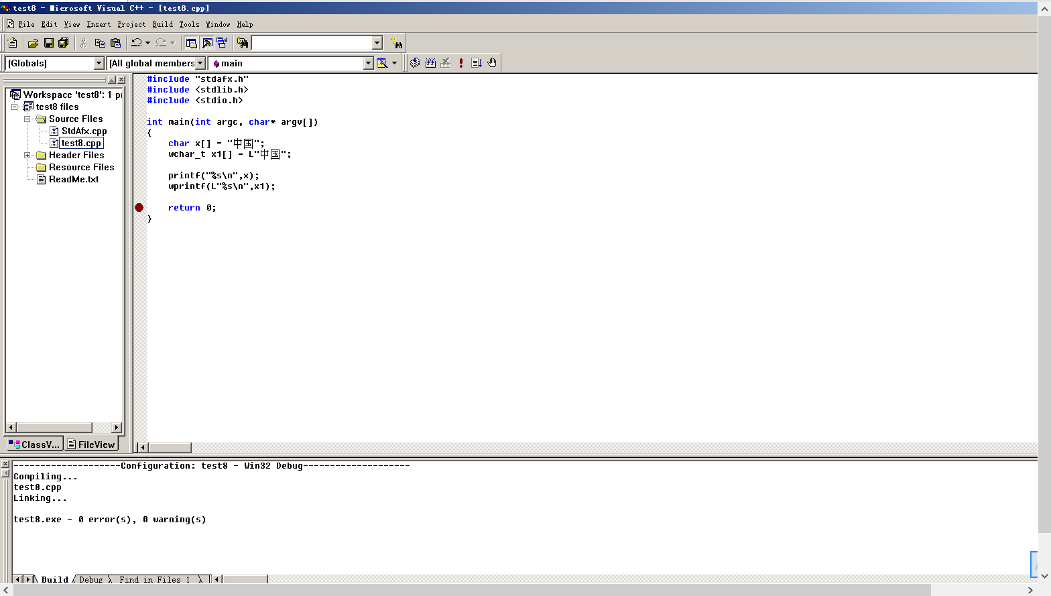Open the Undo history dropdown arrow
Image resolution: width=1051 pixels, height=596 pixels.
pos(147,43)
